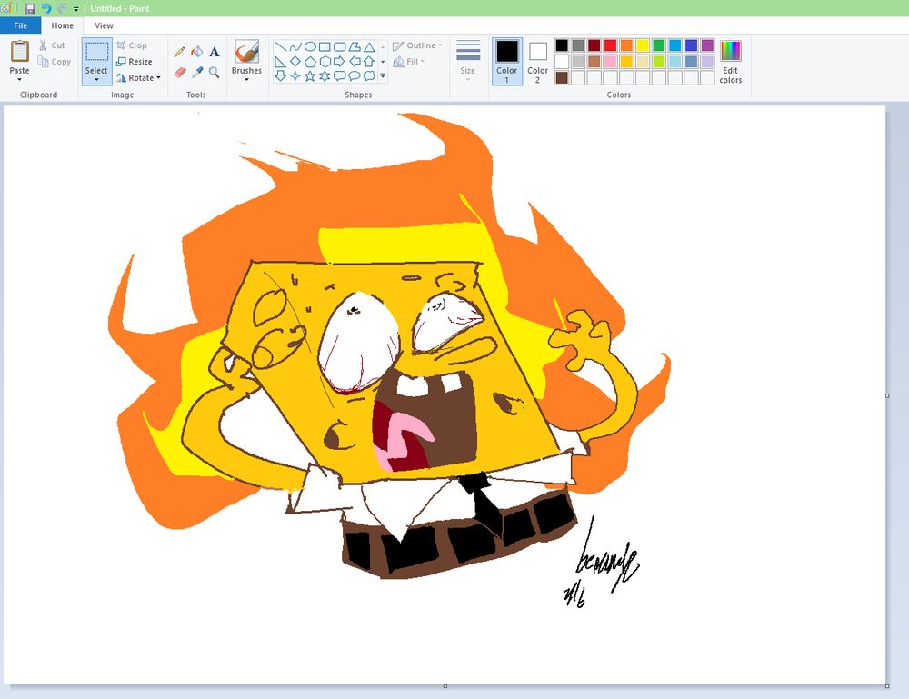Image resolution: width=909 pixels, height=699 pixels.
Task: Choose the Down arrow shape
Action: (281, 75)
